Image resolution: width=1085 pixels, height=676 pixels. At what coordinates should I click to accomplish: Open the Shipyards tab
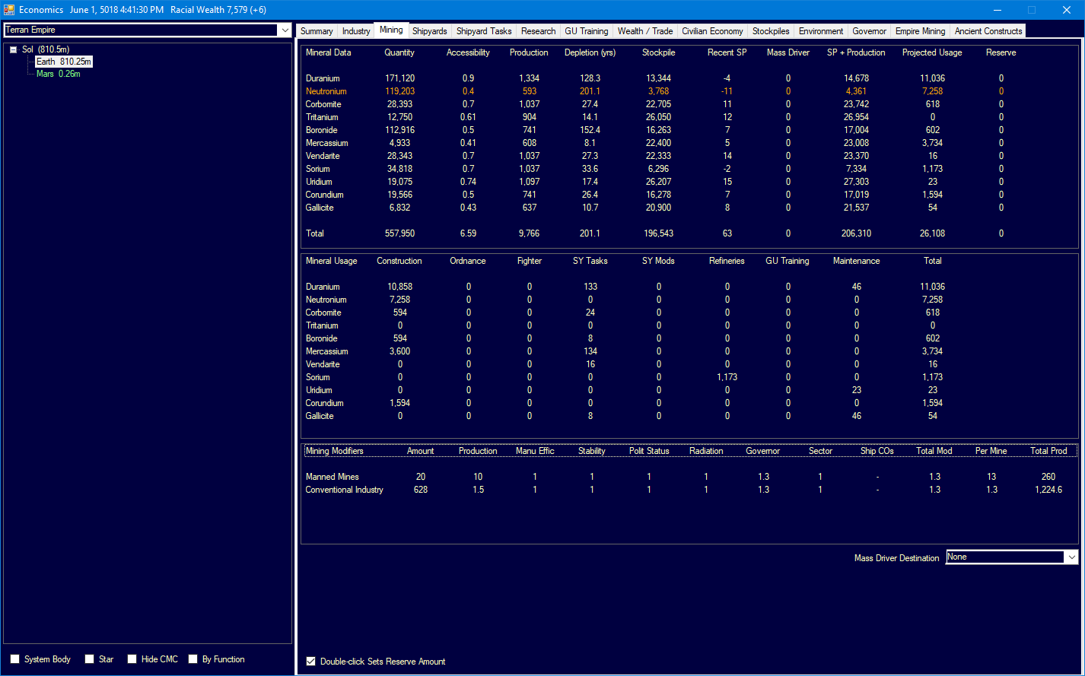(x=430, y=31)
